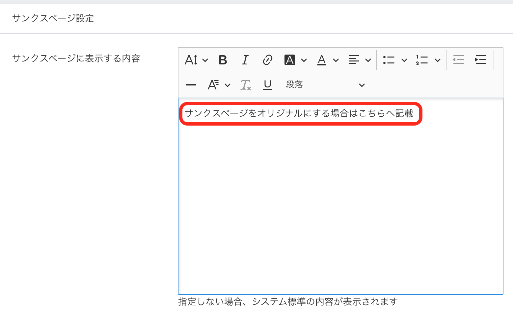Toggle italic text formatting
This screenshot has width=513, height=309.
[245, 60]
